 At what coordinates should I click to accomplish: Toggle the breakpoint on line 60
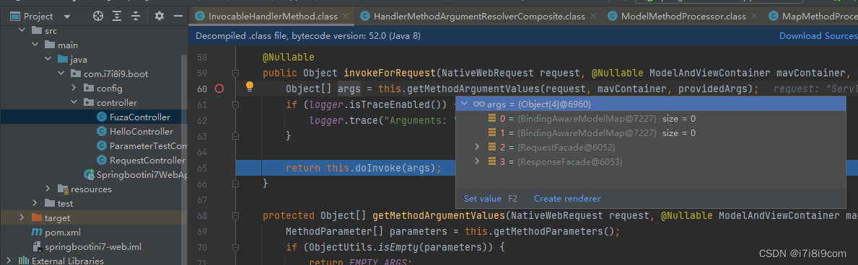pyautogui.click(x=219, y=89)
